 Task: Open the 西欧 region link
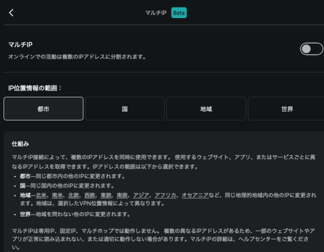90,195
